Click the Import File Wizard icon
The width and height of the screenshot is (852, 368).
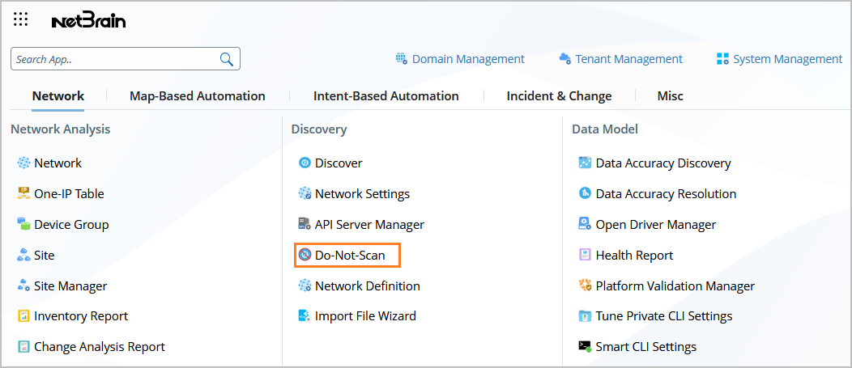[305, 315]
